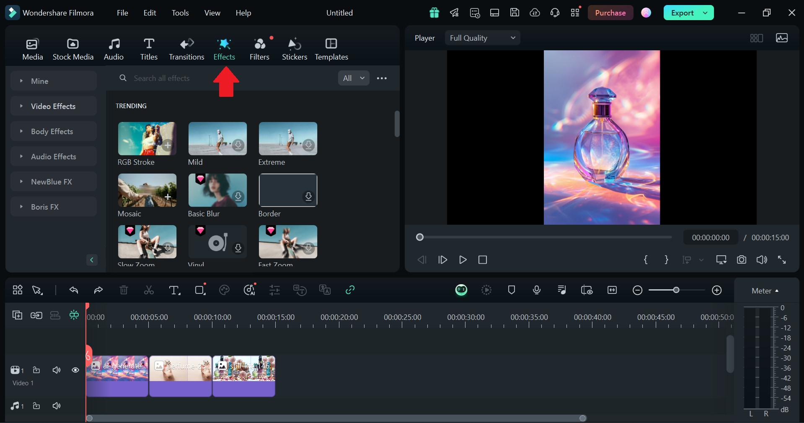Adjust the timeline zoom slider

coord(676,290)
